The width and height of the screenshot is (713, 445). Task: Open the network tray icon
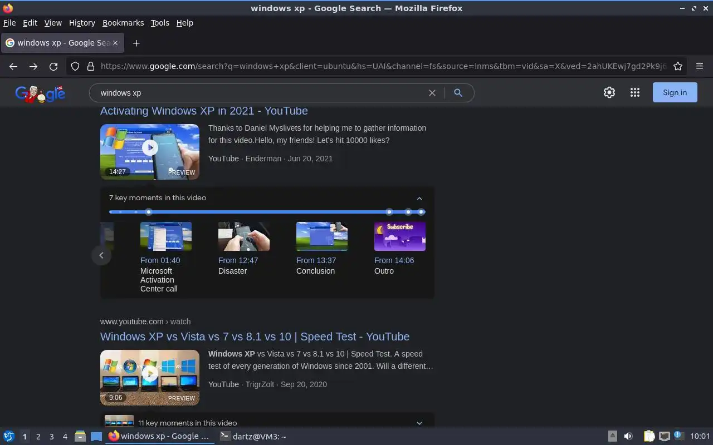point(664,437)
